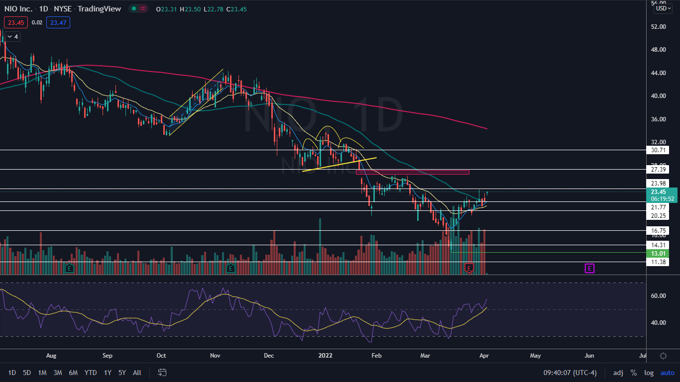Viewport: 680px width, 382px height.
Task: Select the 1D date range
Action: tap(12, 373)
